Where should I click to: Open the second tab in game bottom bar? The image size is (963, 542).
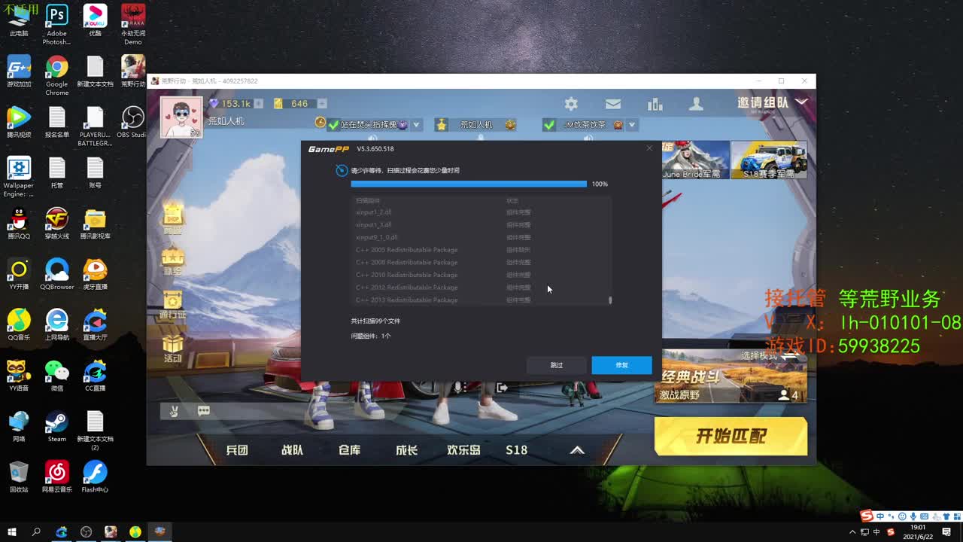point(292,450)
